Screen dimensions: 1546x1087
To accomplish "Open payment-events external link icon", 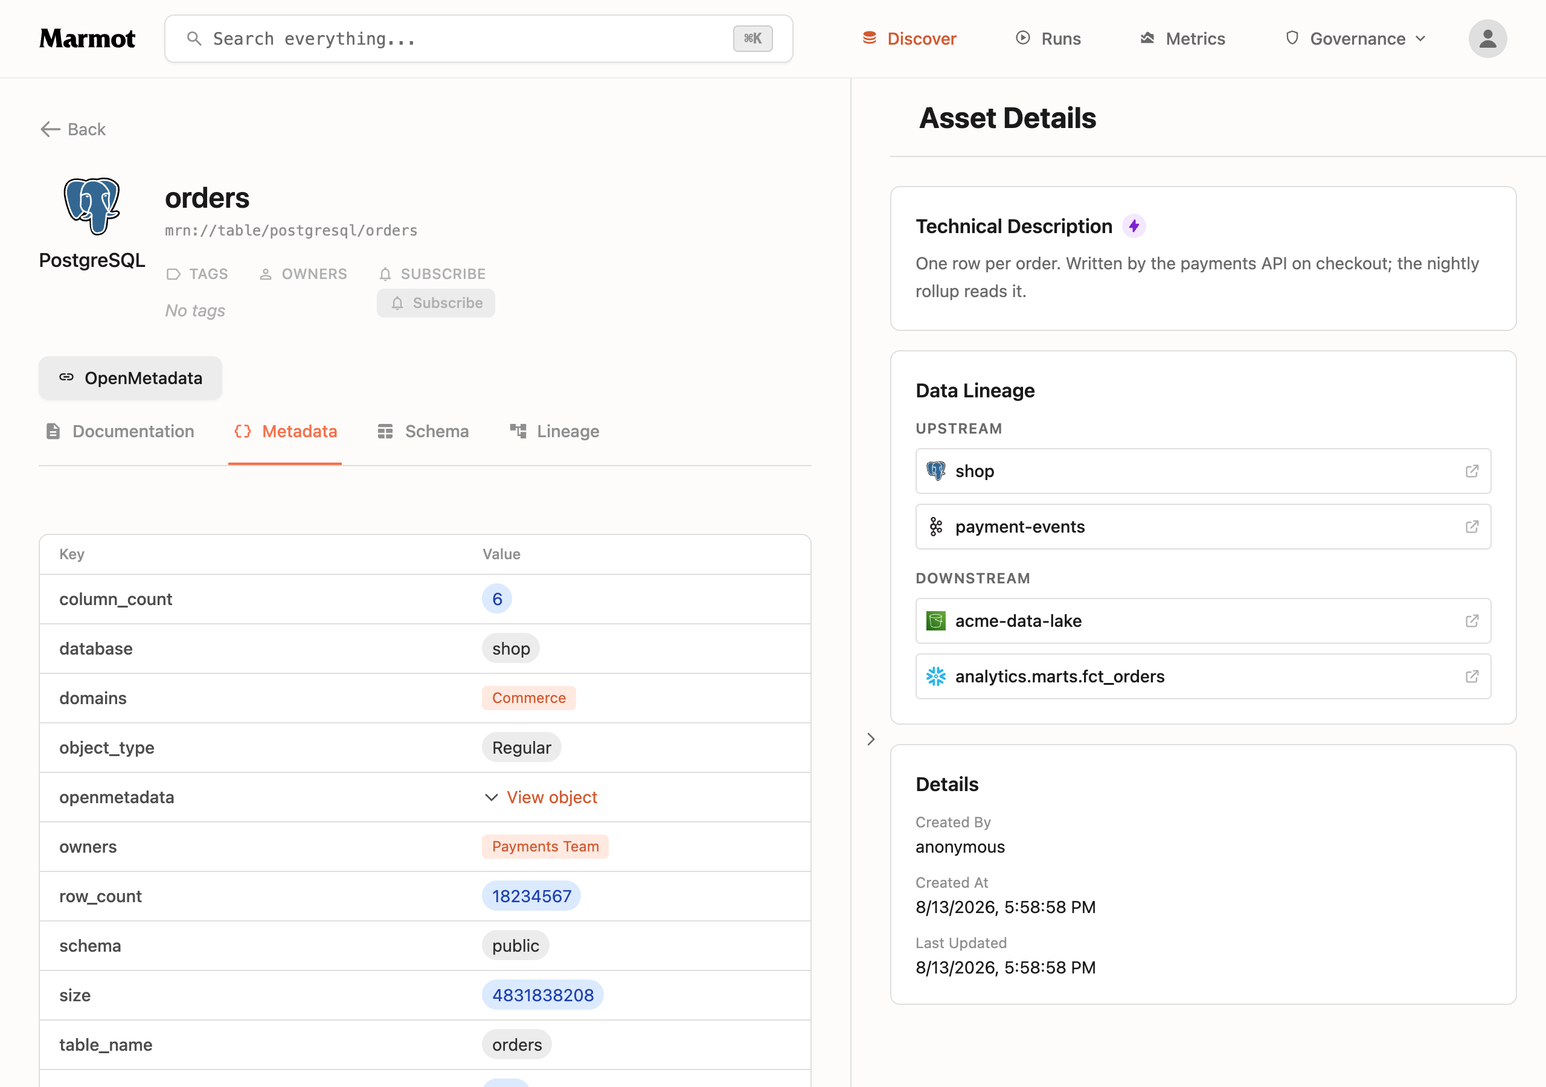I will 1472,527.
